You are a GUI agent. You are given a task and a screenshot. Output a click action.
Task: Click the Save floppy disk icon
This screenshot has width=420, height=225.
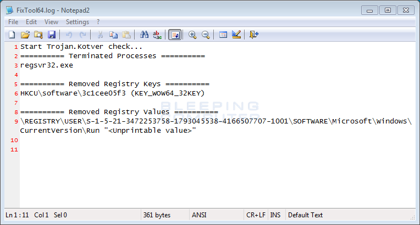(51, 35)
